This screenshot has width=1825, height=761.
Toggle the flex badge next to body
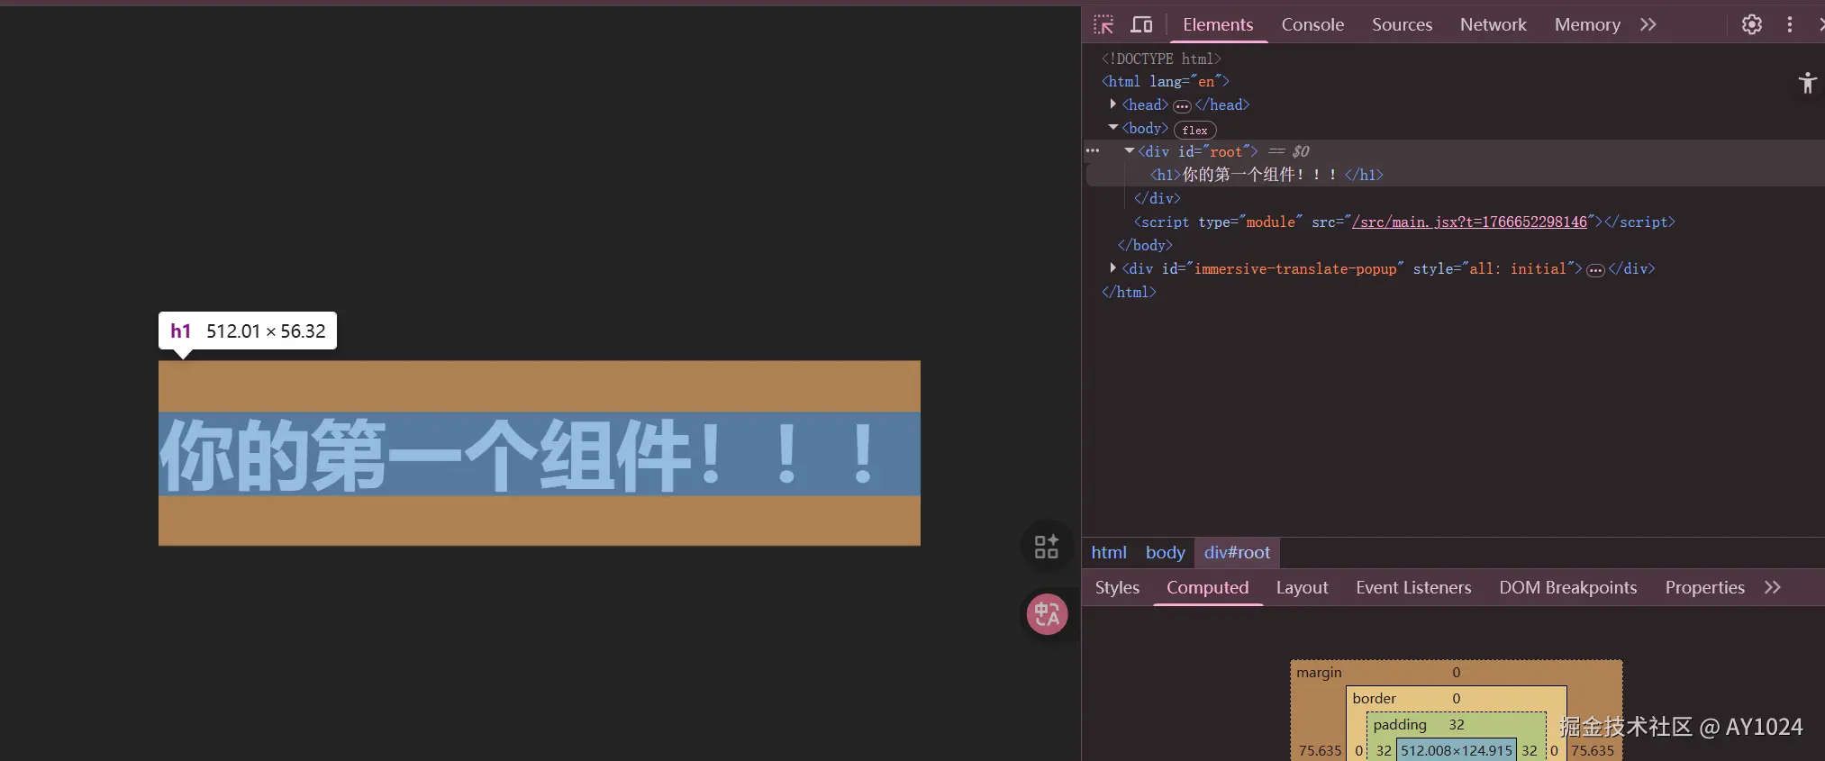[1194, 130]
